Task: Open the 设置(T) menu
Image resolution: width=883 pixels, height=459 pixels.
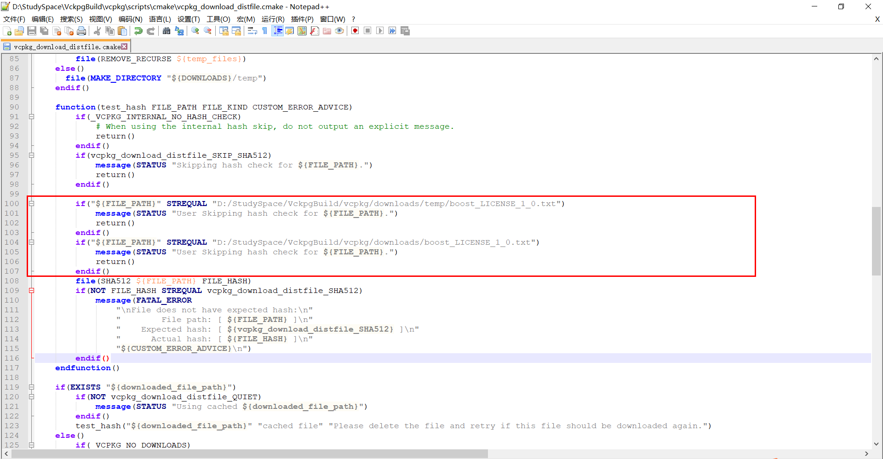Action: (189, 19)
